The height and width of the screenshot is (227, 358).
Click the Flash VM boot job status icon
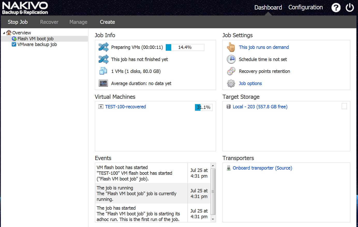pos(14,39)
